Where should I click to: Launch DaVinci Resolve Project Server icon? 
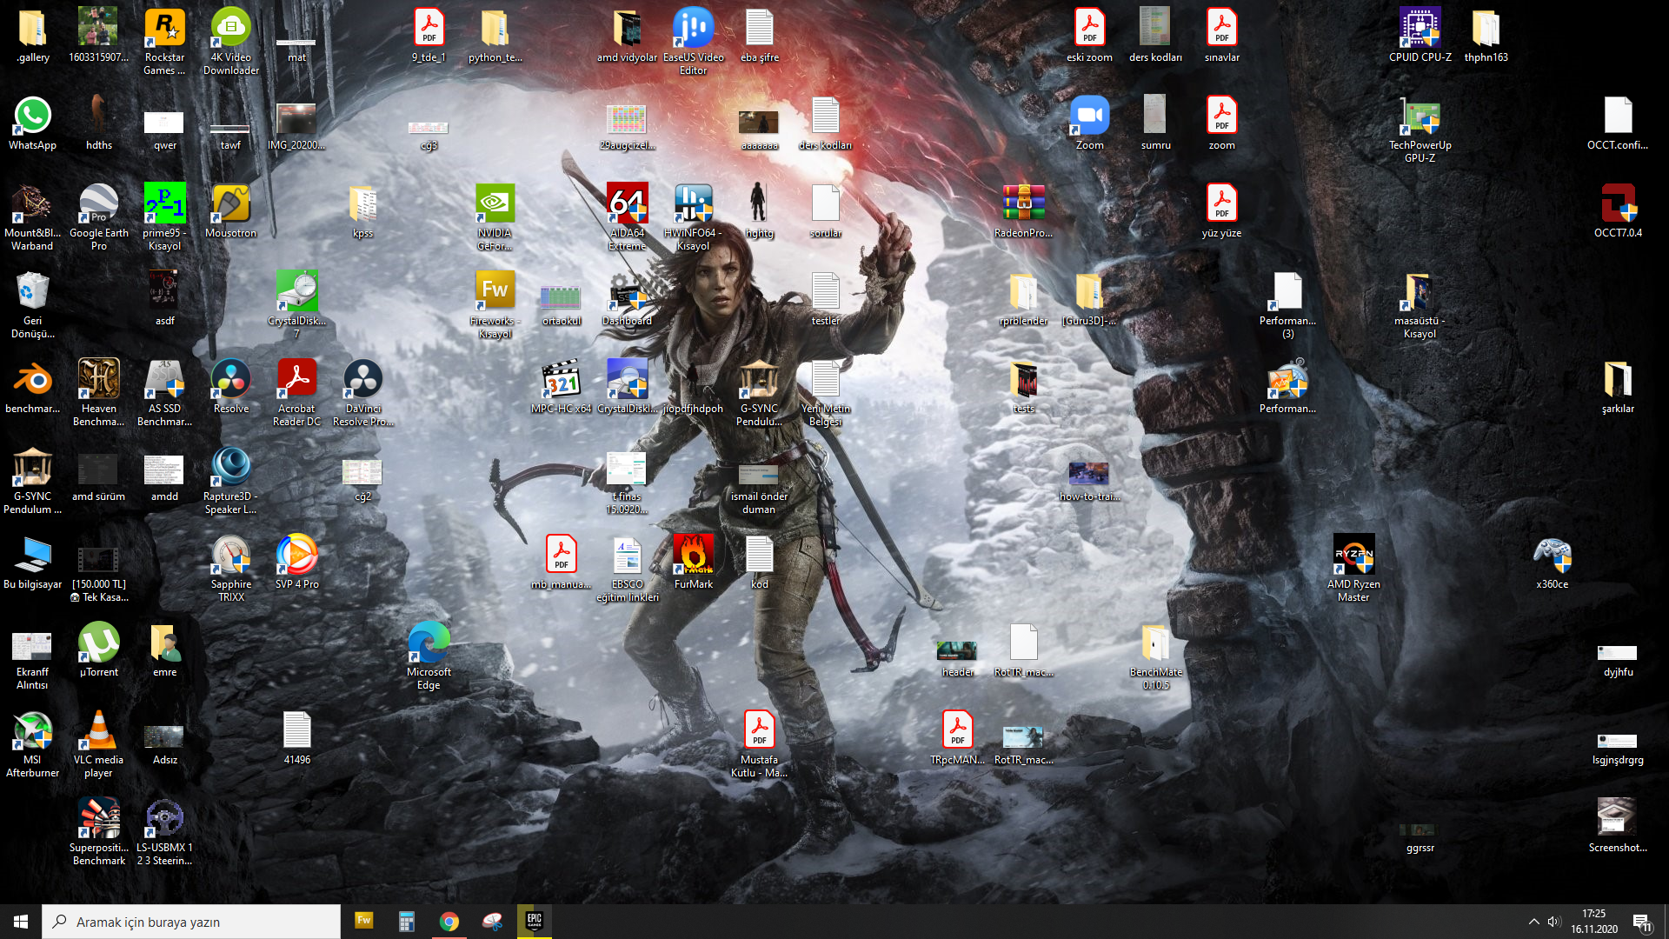click(x=362, y=393)
